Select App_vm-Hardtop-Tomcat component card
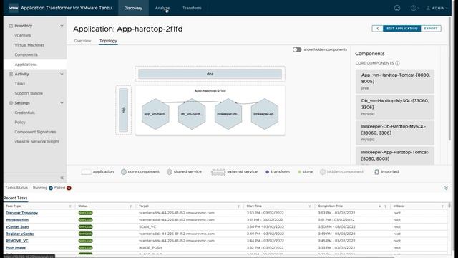The image size is (458, 258). [x=395, y=81]
